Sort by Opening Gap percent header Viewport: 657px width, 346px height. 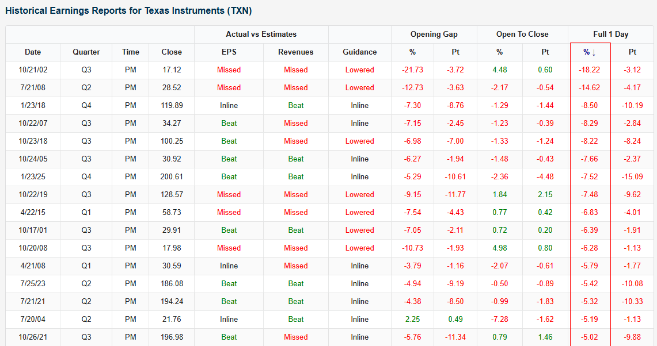coord(412,52)
